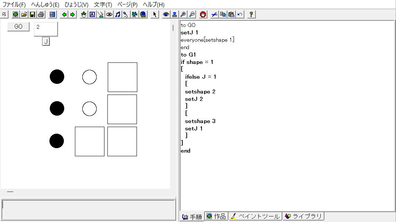Click in the command center input area
This screenshot has height=222, width=396.
tap(89, 209)
